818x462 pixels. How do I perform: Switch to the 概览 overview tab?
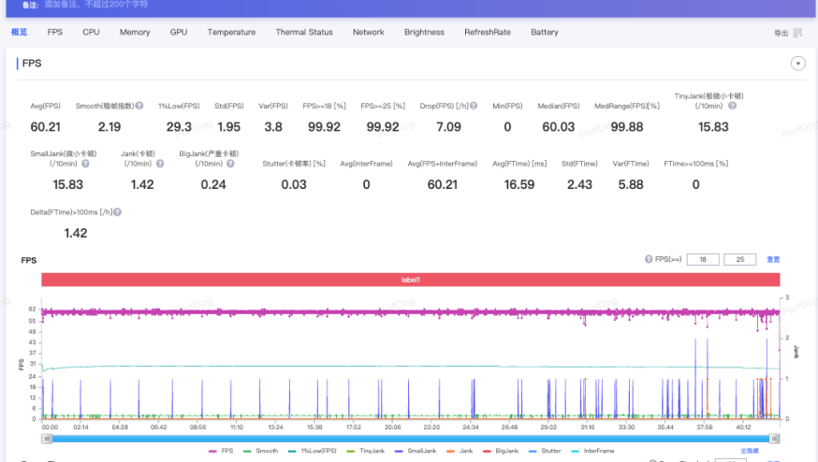click(20, 33)
